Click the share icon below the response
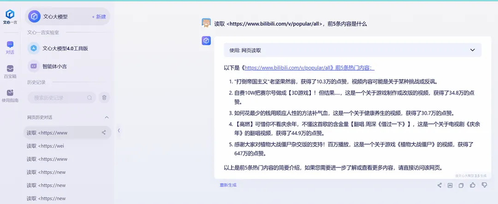Viewport: 498px width, 204px height. point(439,185)
